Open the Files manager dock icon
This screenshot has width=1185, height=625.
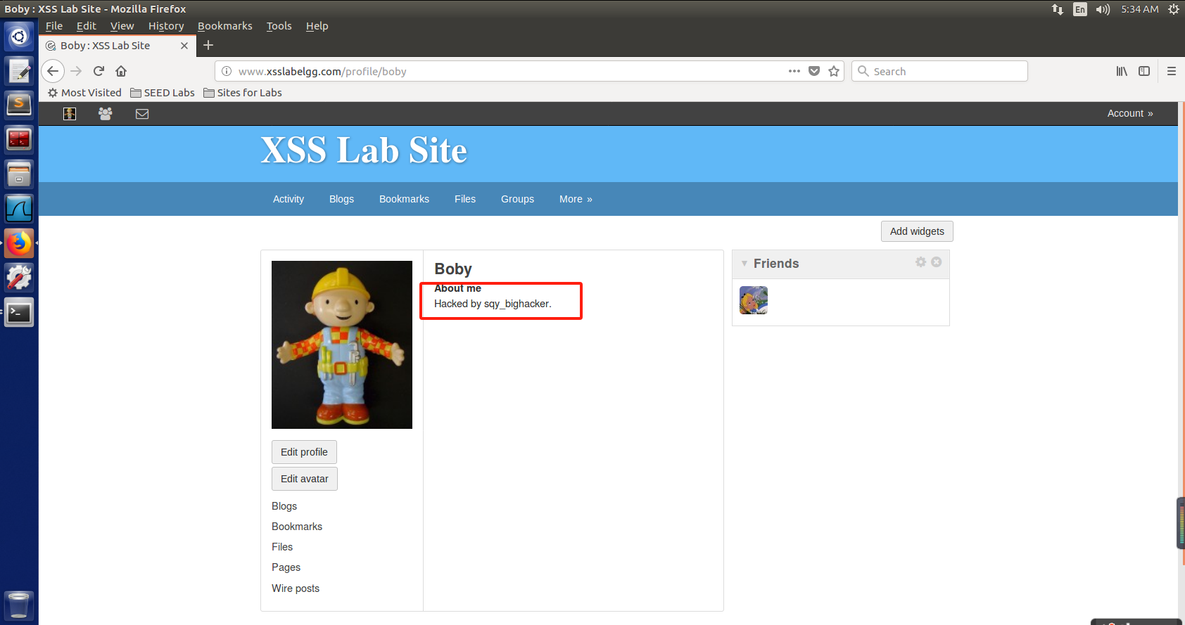(19, 174)
